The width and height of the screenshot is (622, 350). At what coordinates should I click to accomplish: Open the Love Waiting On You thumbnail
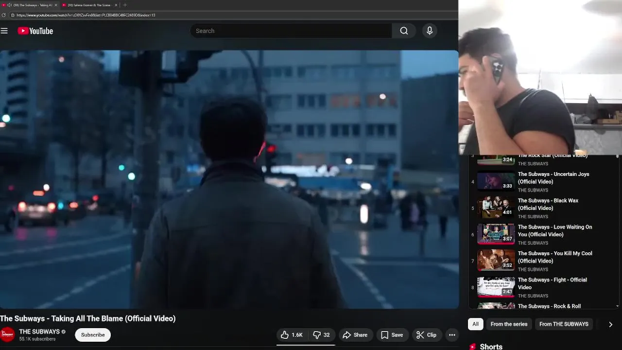(x=496, y=234)
